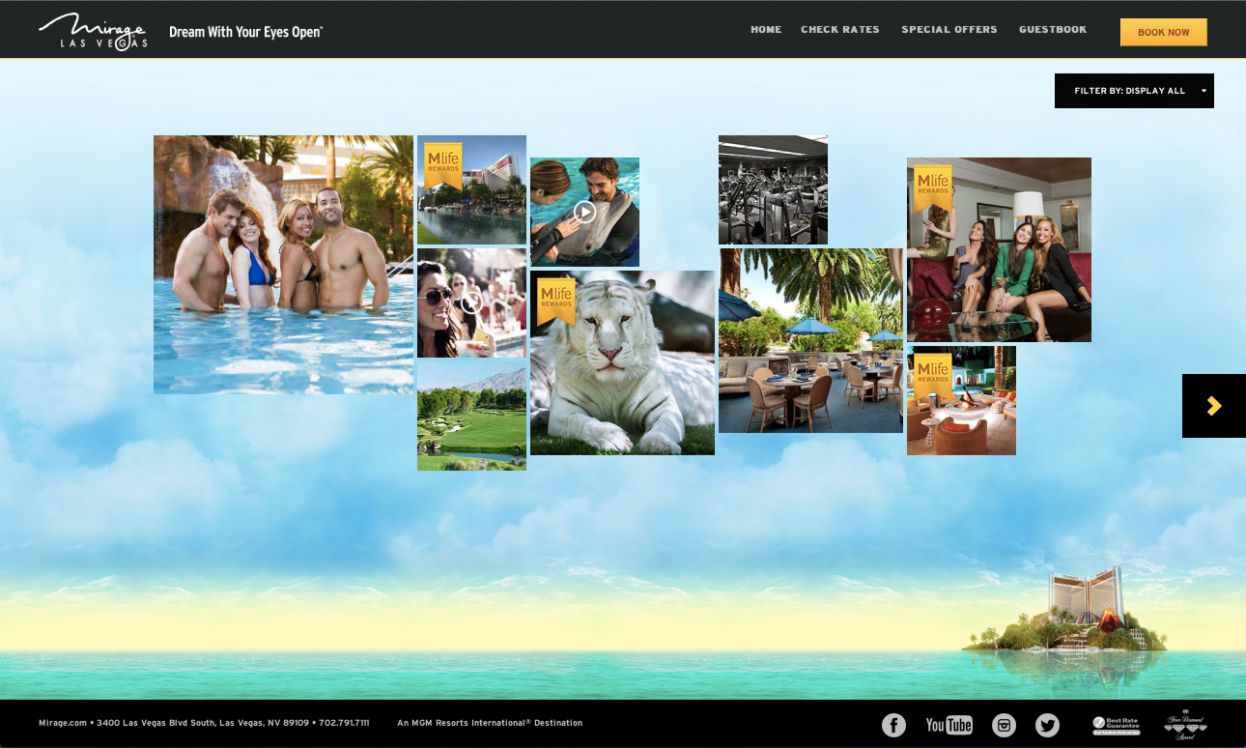Open the Check Rates link

tap(840, 30)
